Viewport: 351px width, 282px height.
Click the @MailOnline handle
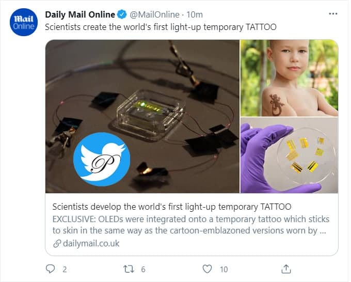click(153, 14)
